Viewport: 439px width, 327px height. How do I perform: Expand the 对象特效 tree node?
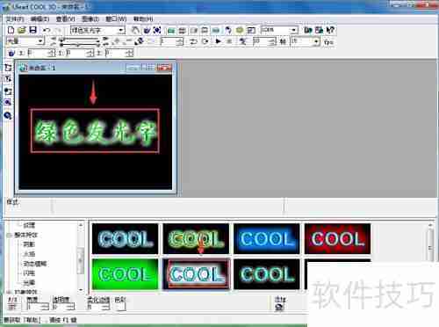9,292
